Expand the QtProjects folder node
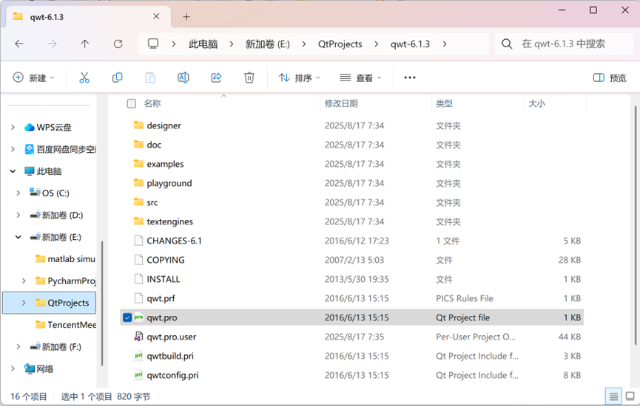The image size is (640, 406). (x=24, y=303)
